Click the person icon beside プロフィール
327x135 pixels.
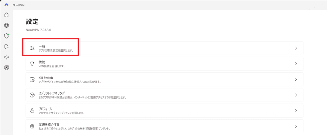point(32,111)
